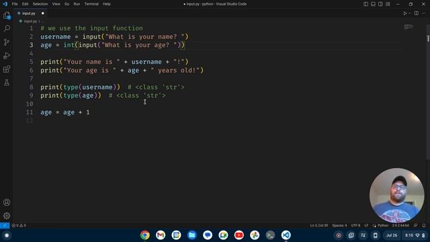Open the Help menu
Viewport: 430px width, 242px height.
107,4
